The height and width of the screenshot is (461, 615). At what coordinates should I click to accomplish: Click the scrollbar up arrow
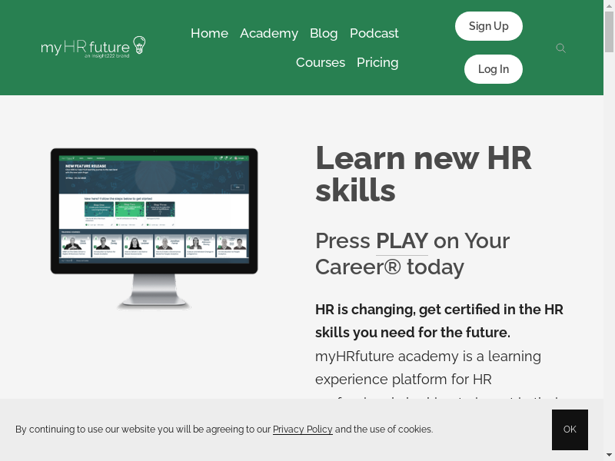pos(609,5)
